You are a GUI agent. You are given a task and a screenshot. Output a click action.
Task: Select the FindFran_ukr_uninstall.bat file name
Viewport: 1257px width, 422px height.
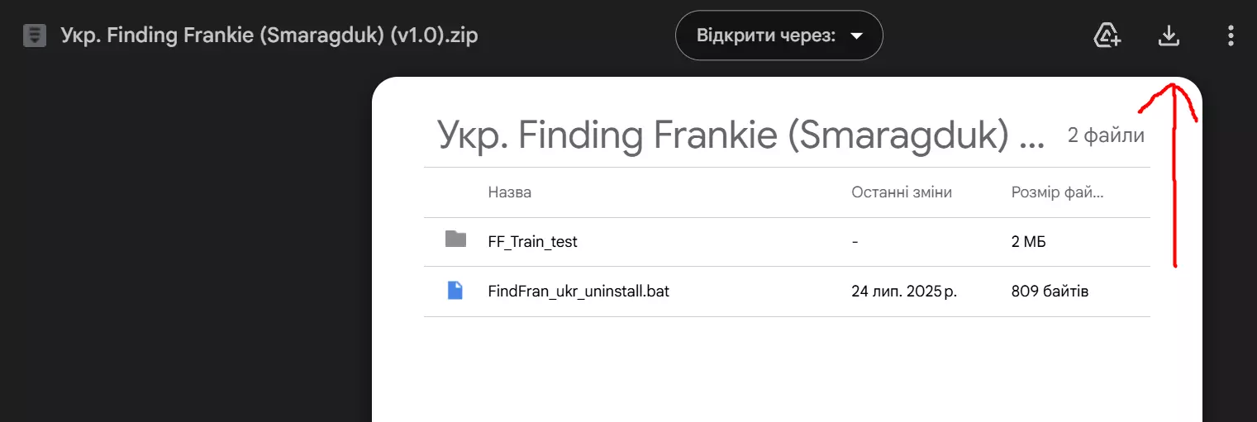pos(579,292)
